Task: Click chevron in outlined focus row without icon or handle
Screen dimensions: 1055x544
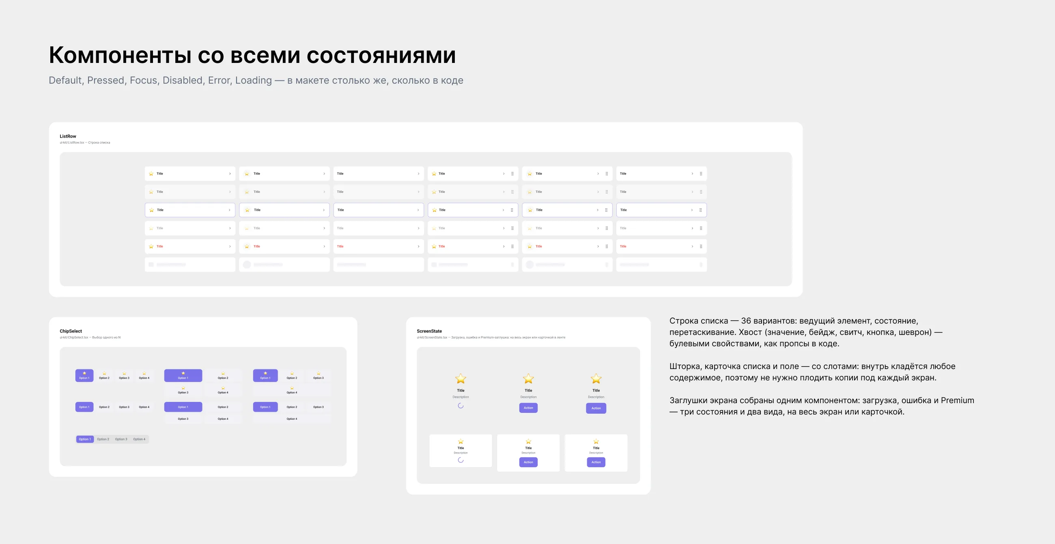Action: tap(418, 210)
